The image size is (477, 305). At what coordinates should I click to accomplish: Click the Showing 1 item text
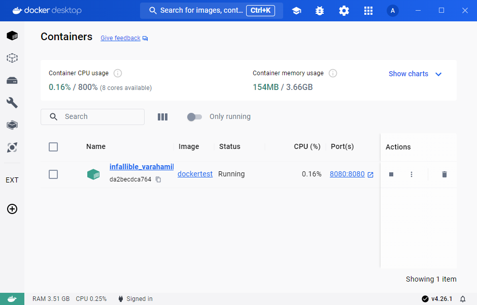point(431,279)
